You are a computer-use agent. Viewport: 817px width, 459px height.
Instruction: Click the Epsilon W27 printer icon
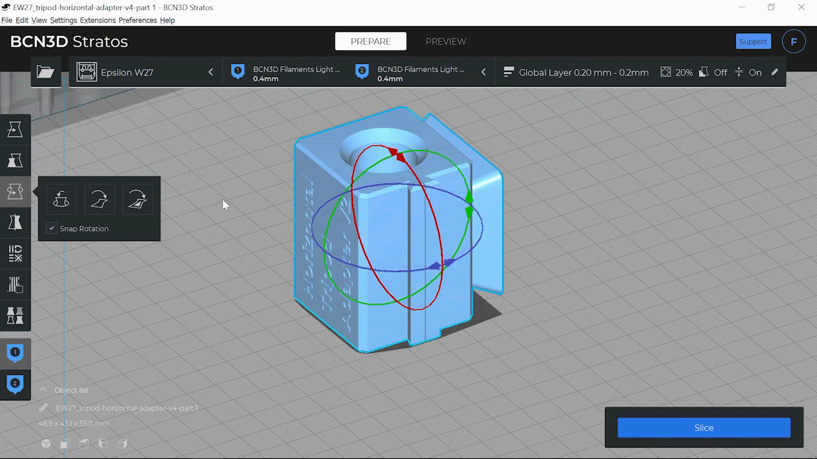[x=87, y=72]
